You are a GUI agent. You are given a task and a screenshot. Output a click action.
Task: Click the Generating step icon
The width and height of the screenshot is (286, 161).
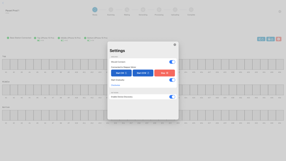click(x=143, y=10)
